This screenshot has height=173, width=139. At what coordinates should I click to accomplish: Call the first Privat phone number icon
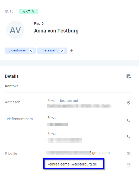click(x=129, y=121)
